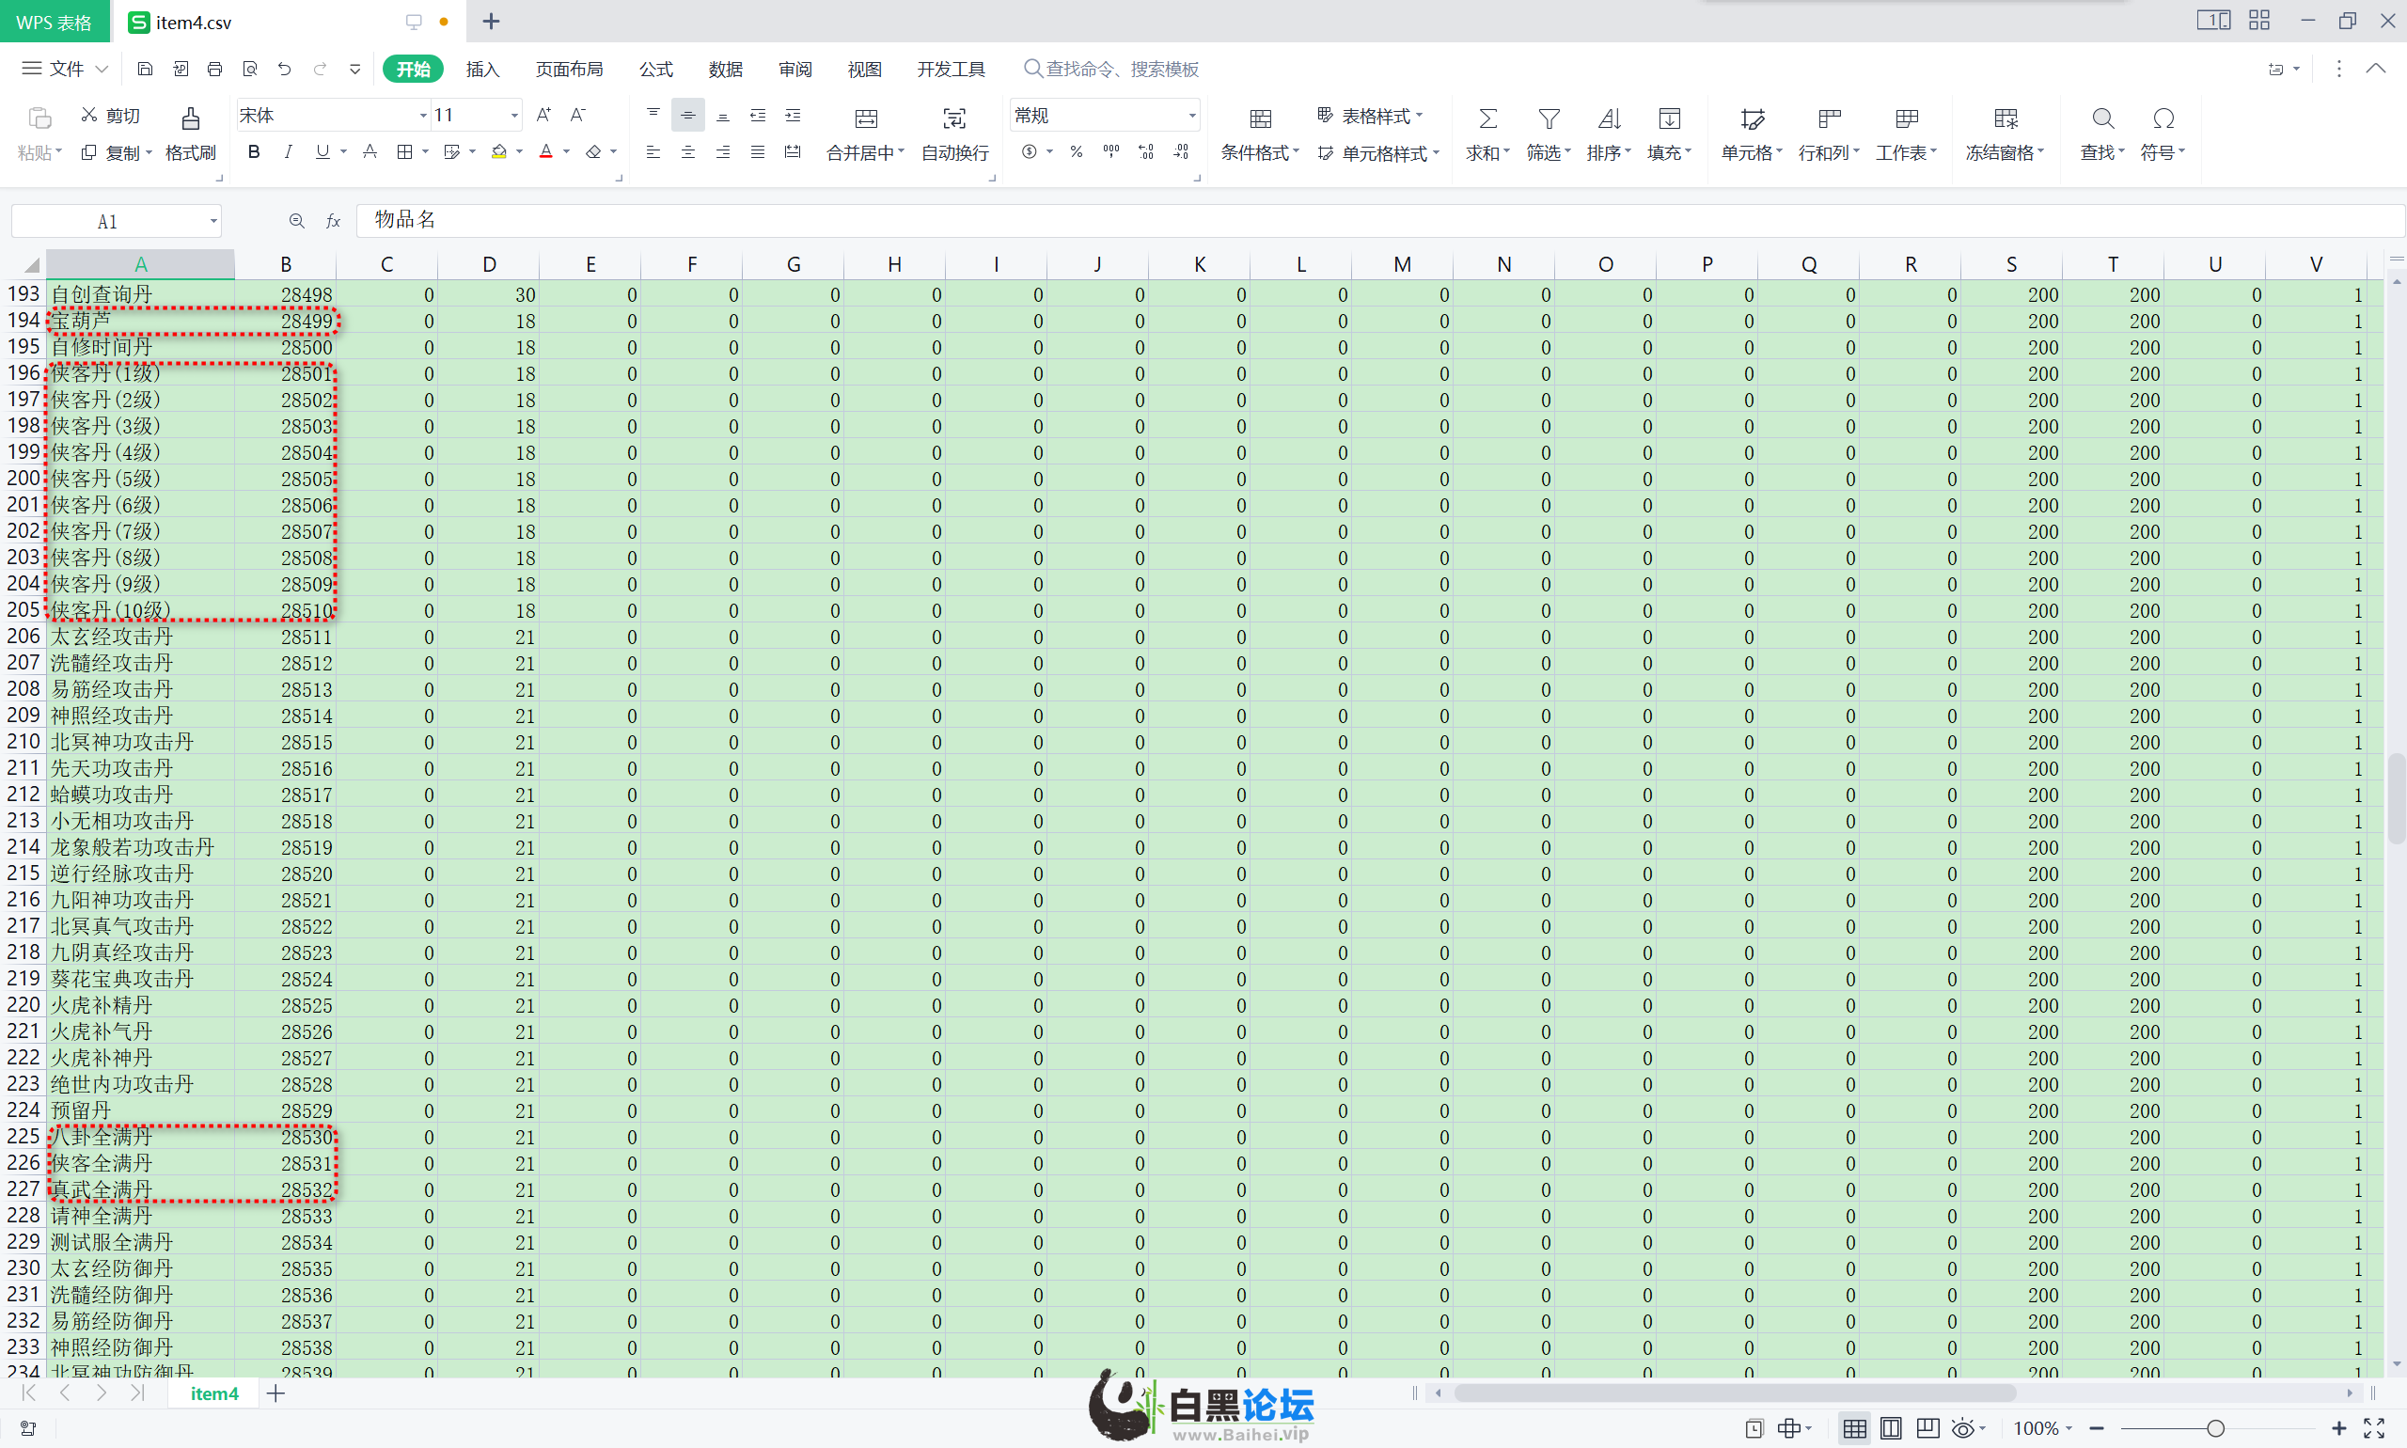Click the Clear eraser icon
Screen dimensions: 2407x1448
coord(593,152)
